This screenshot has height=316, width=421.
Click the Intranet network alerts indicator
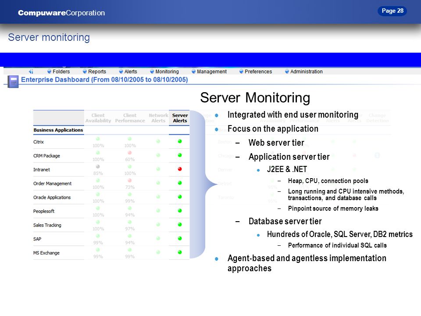click(x=158, y=169)
